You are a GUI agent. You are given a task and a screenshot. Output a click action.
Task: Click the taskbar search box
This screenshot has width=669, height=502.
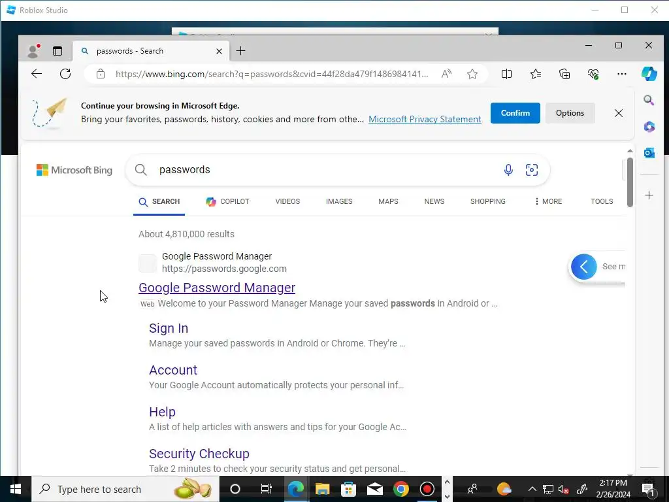[x=125, y=489]
